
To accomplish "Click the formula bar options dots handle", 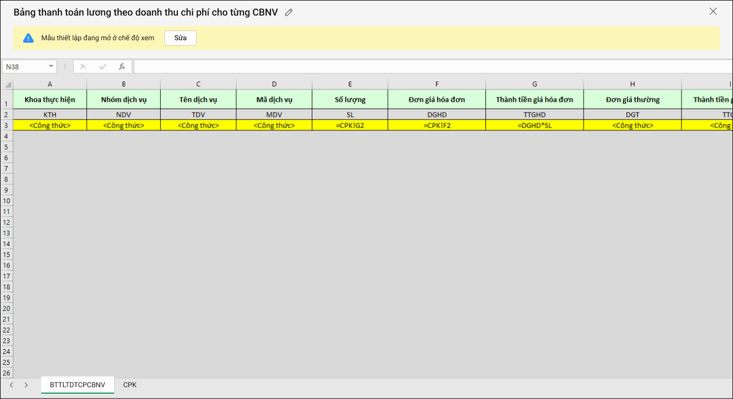I will pyautogui.click(x=65, y=66).
